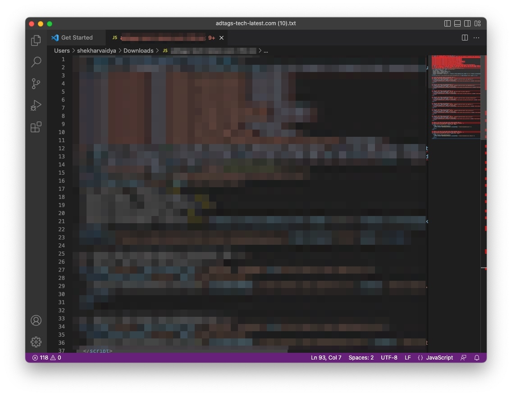
Task: Open the breadcrumb ellipsis symbol segment
Action: [266, 51]
